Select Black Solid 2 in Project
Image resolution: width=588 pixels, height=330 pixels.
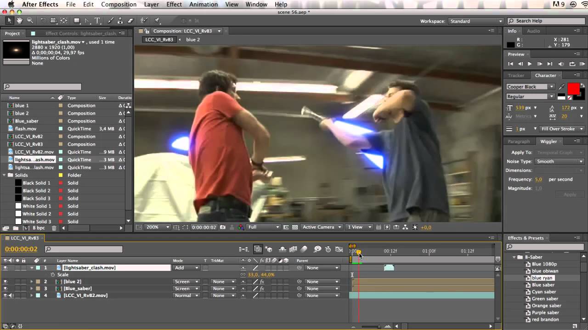tap(36, 191)
